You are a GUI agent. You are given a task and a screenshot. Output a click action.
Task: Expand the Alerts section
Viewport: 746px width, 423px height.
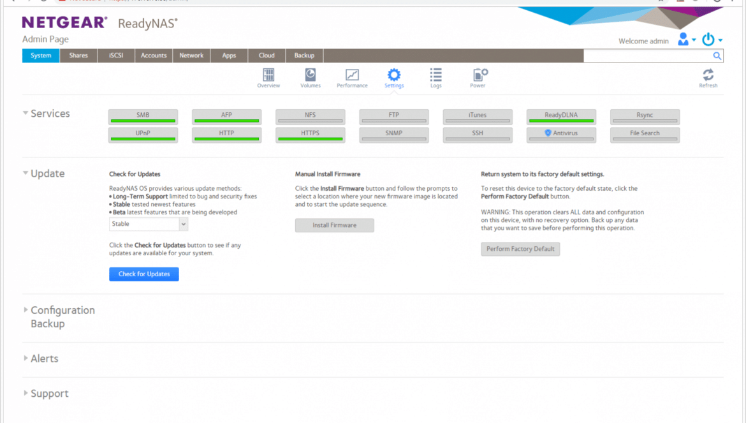click(26, 359)
